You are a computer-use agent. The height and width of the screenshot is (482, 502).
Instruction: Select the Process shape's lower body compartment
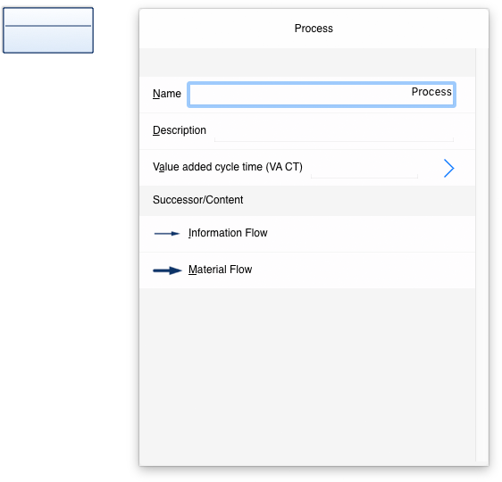tap(48, 39)
